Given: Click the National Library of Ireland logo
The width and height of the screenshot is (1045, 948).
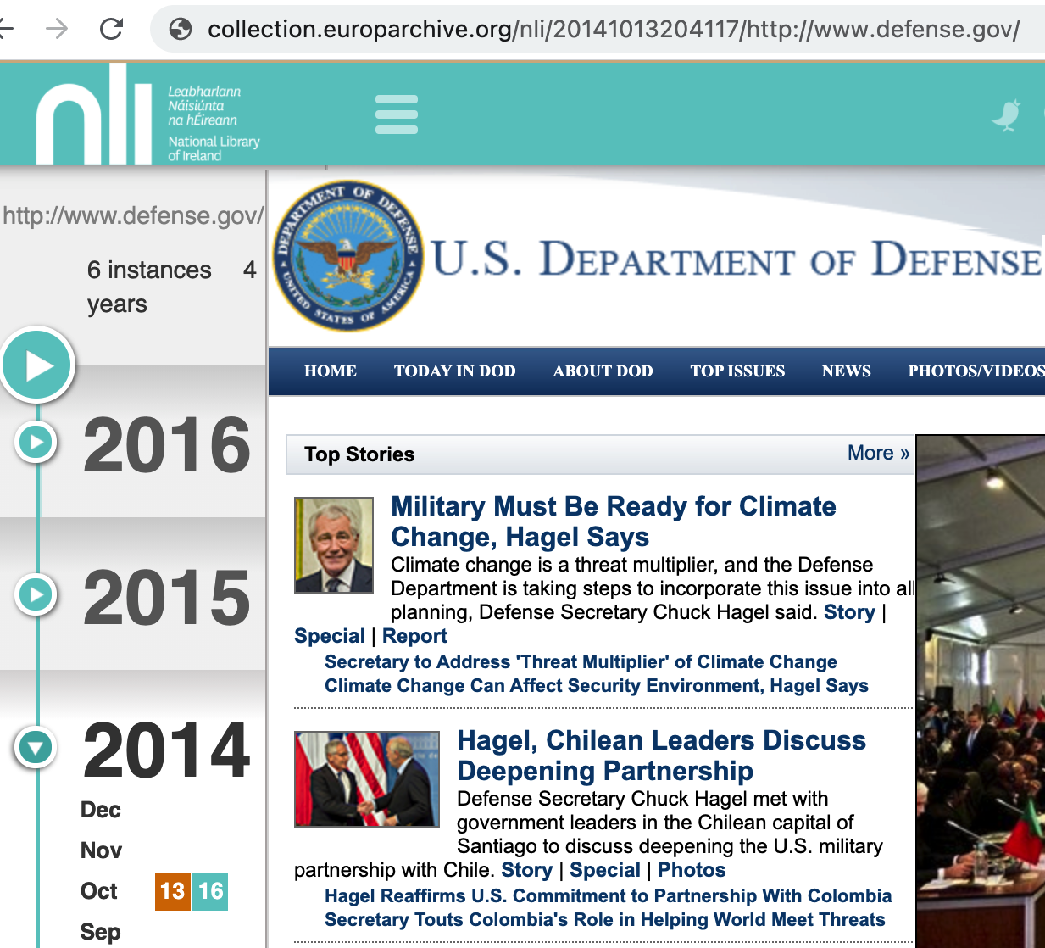Looking at the screenshot, I should [148, 114].
